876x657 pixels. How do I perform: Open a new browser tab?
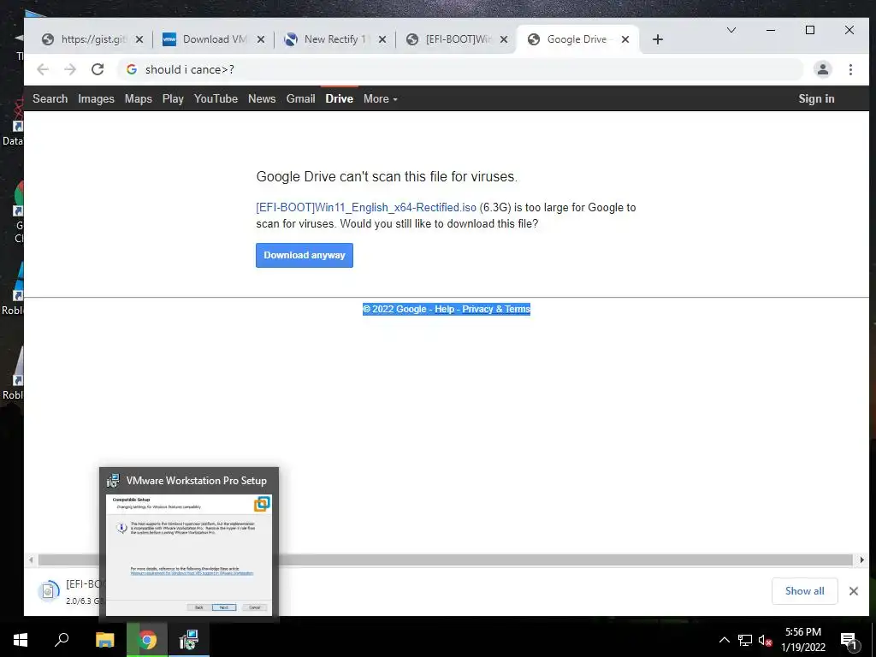click(x=658, y=39)
